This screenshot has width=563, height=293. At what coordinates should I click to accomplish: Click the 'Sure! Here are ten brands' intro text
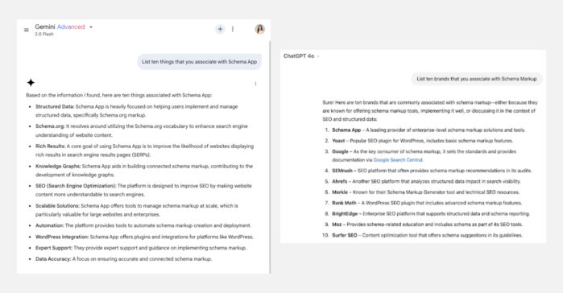429,111
